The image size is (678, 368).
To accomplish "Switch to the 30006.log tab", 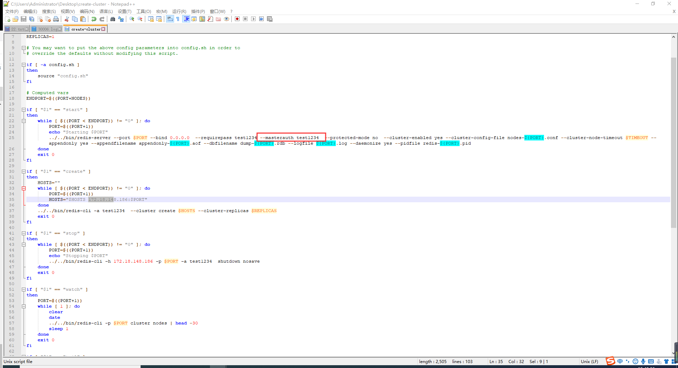I will [46, 29].
